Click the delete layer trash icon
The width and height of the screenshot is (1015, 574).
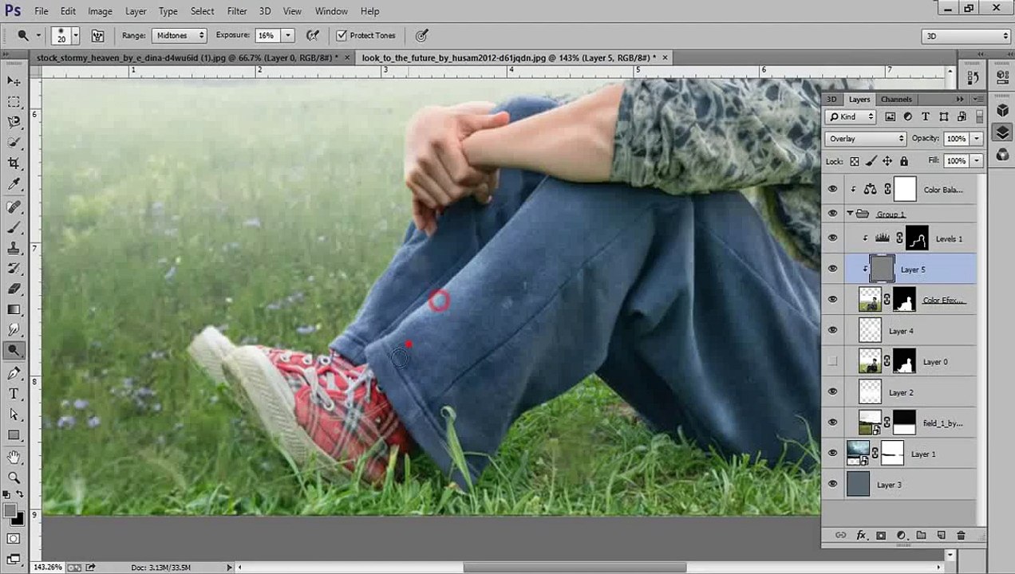tap(961, 536)
